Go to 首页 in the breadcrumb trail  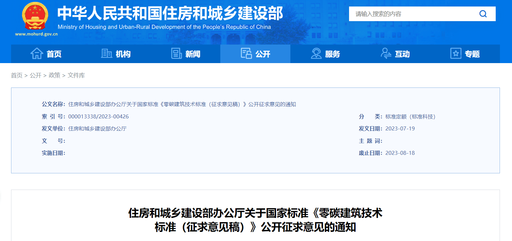(x=17, y=75)
